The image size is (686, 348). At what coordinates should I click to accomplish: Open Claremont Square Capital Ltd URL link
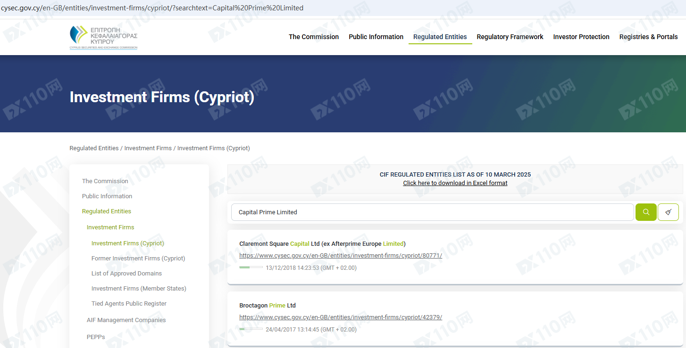tap(340, 256)
